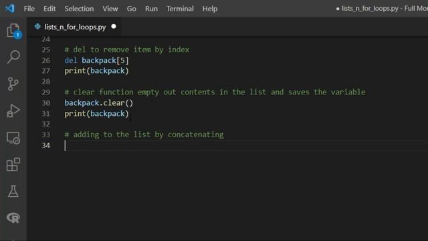
Task: Click line number 30 in the gutter
Action: [x=46, y=103]
